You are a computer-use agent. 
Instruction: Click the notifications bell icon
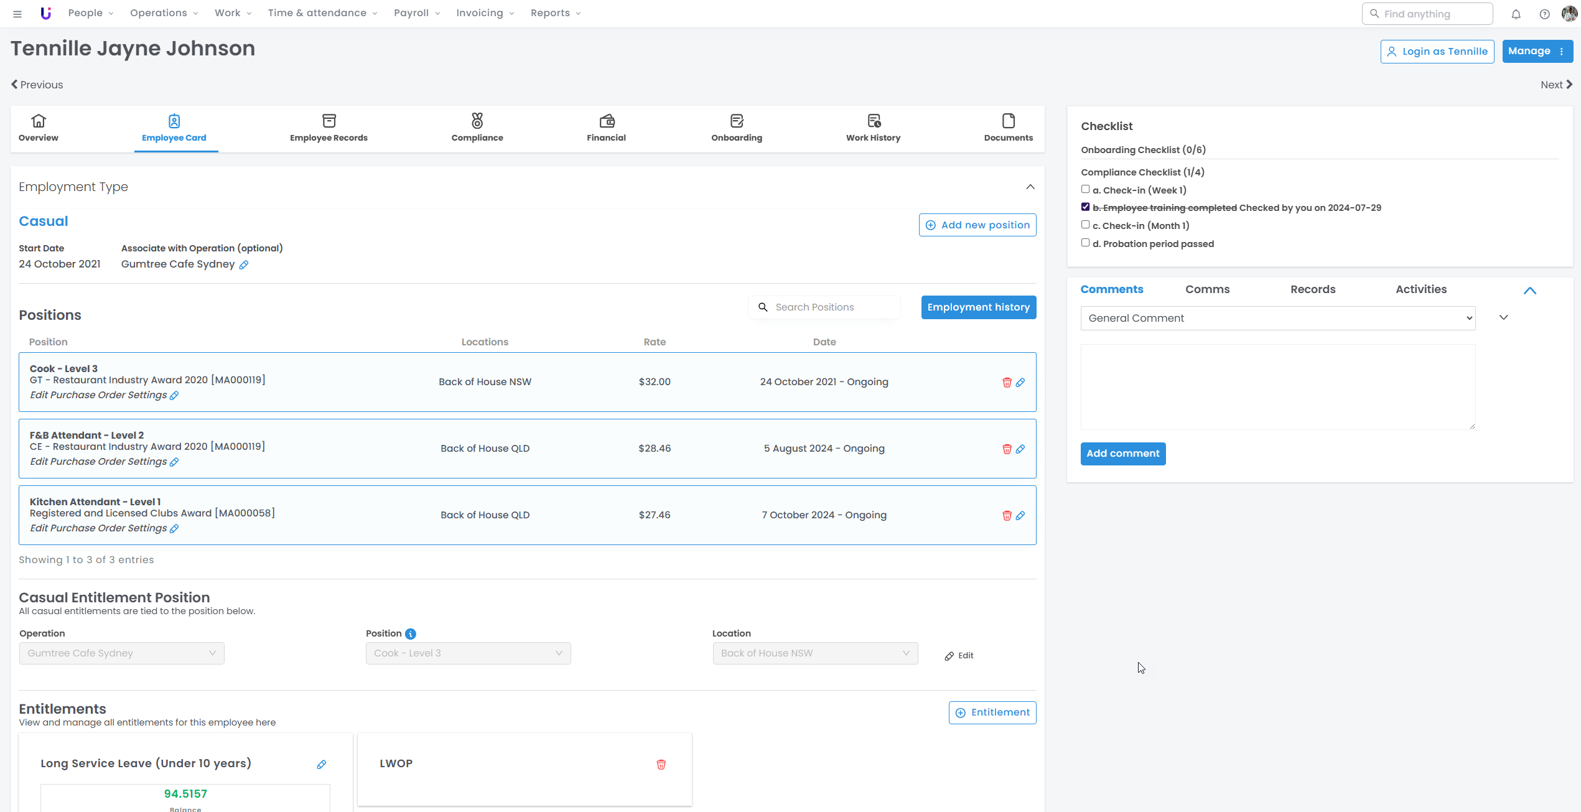click(1516, 14)
